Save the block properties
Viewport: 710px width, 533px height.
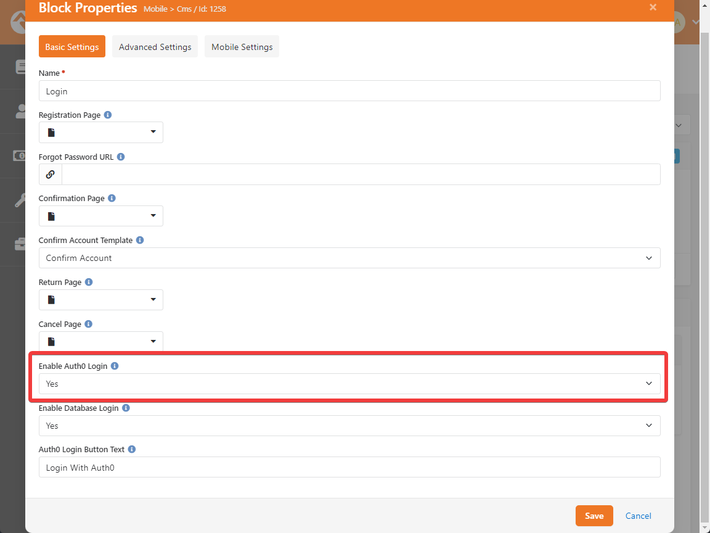594,516
